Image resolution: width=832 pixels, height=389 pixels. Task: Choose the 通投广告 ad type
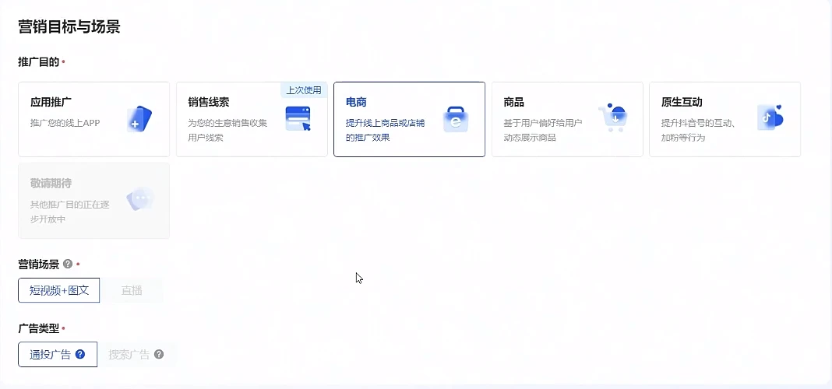[51, 355]
